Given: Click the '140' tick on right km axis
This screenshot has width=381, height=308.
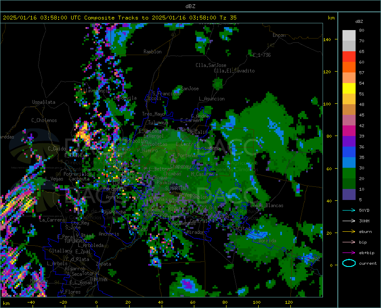Looking at the screenshot, I should (x=327, y=39).
